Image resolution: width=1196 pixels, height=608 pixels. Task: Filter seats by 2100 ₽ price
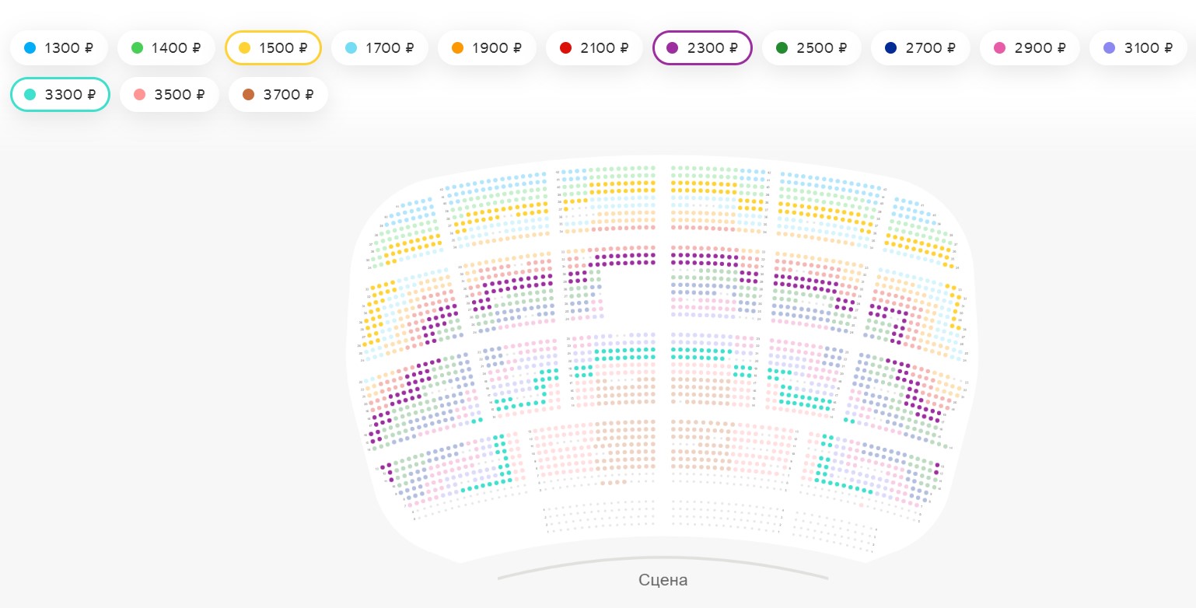pyautogui.click(x=594, y=48)
